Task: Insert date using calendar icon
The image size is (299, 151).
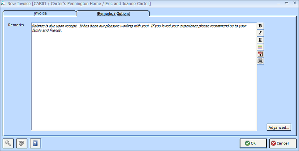Action: tap(260, 54)
